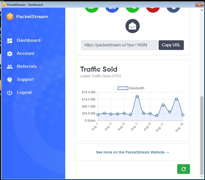The height and width of the screenshot is (180, 205).
Task: Click inside the referral URL field
Action: click(x=119, y=45)
